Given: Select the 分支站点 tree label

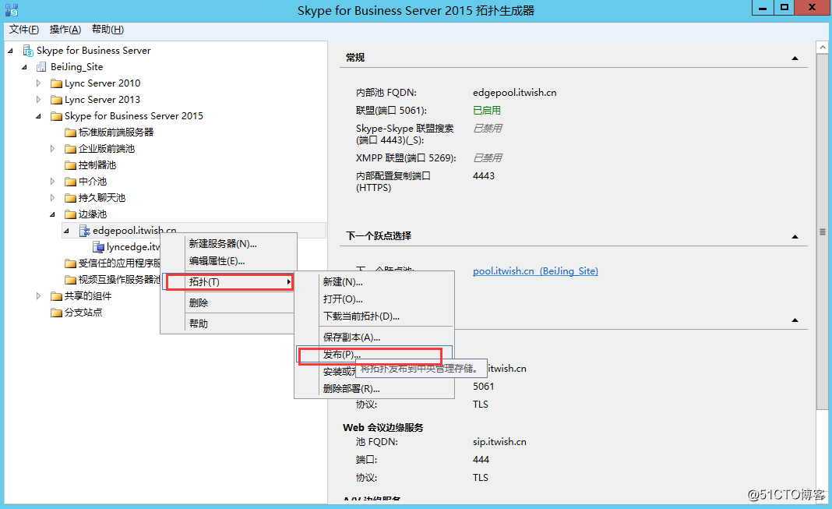Looking at the screenshot, I should [83, 313].
